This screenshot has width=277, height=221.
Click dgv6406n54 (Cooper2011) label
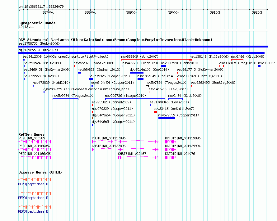point(113,122)
